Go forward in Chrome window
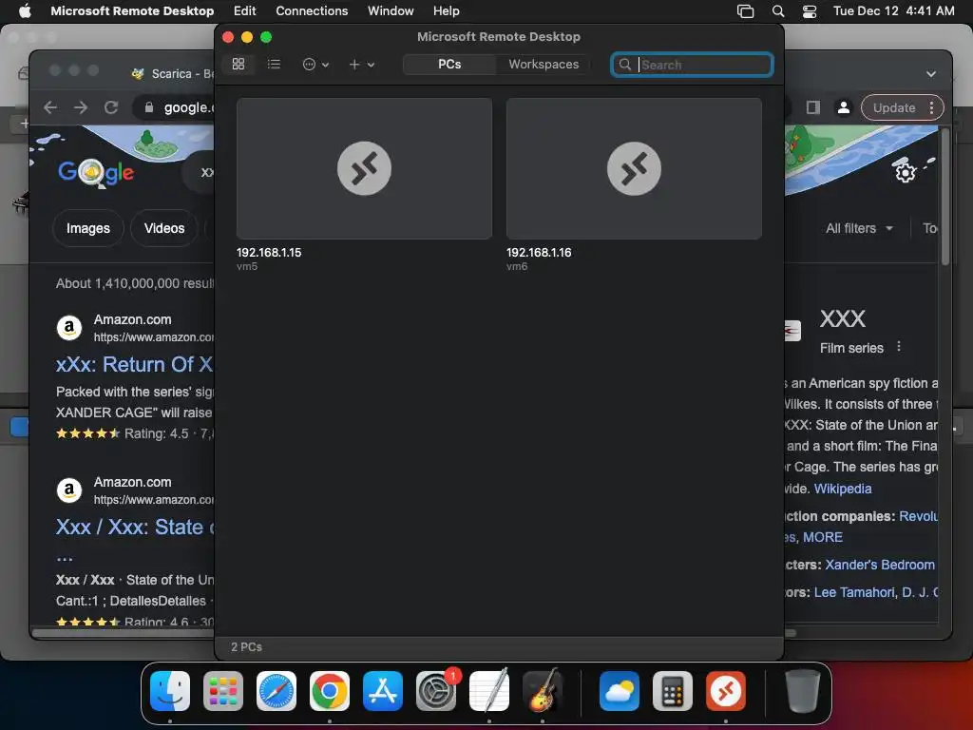The width and height of the screenshot is (973, 730). coord(81,107)
